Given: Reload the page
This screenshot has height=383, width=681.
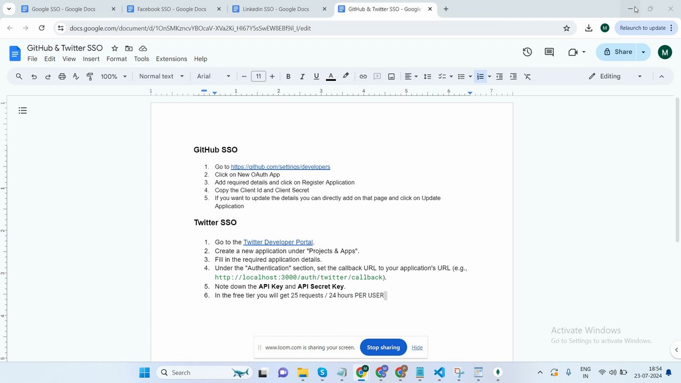Looking at the screenshot, I should click(x=41, y=28).
